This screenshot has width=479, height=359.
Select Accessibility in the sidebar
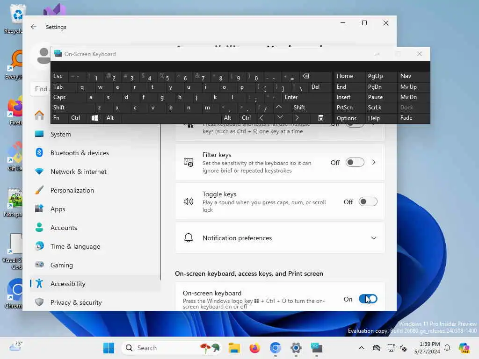[x=94, y=284]
